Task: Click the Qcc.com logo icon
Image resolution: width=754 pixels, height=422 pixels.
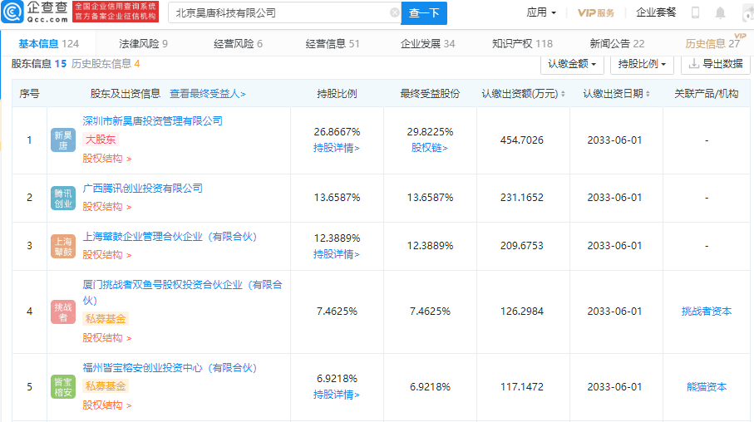Action: point(12,12)
